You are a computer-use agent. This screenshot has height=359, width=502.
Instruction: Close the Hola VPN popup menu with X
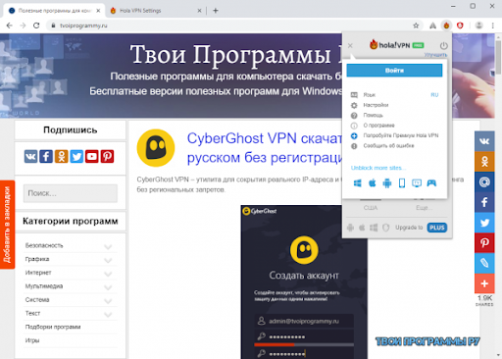pos(350,46)
